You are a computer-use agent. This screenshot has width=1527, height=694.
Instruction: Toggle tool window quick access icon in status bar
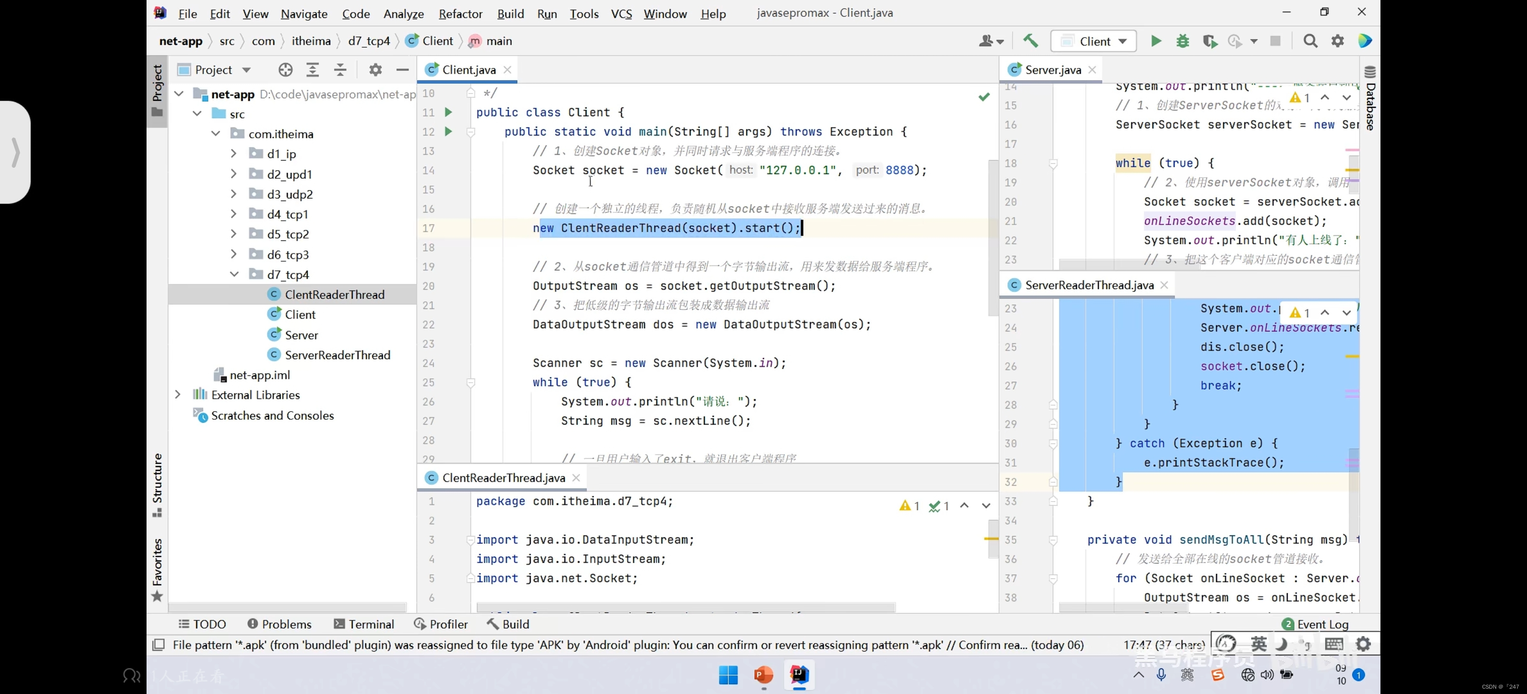[158, 645]
